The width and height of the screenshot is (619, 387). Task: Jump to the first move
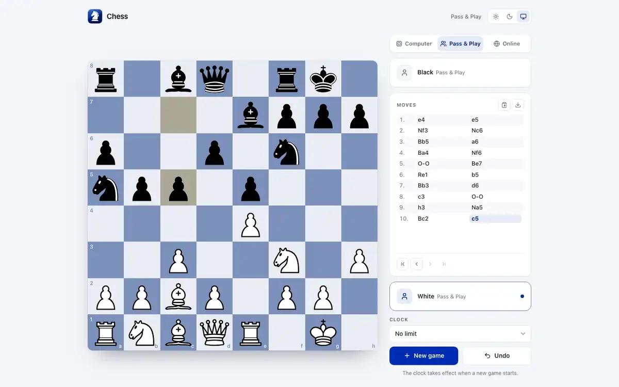(403, 264)
